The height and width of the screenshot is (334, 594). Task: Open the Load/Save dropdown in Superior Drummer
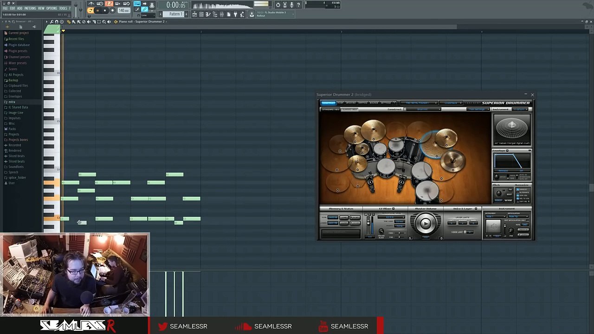tap(451, 103)
